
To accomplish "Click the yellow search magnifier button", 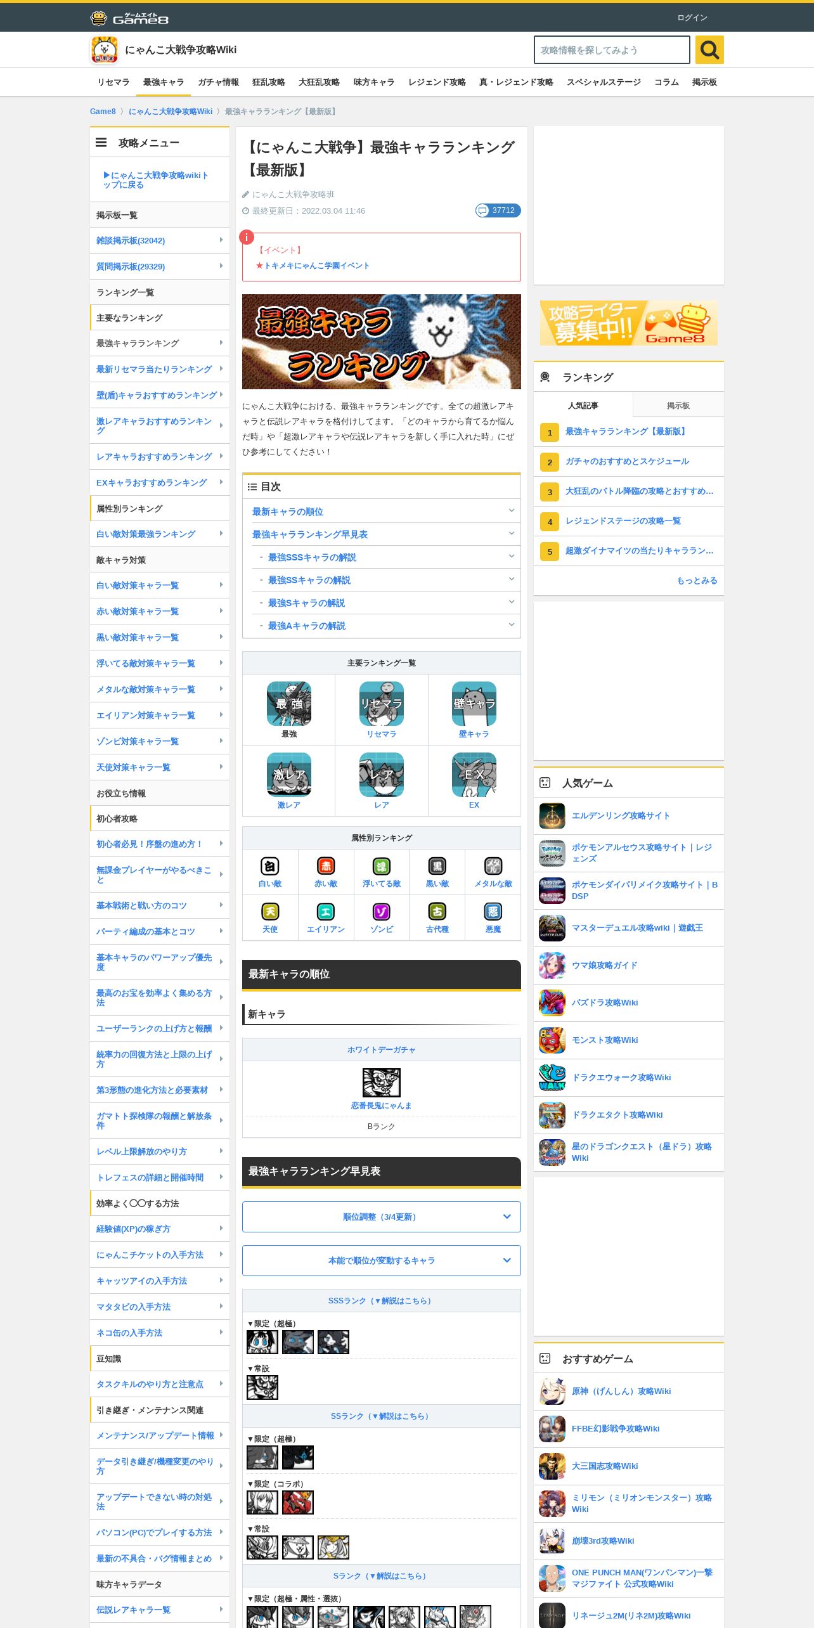I will pyautogui.click(x=709, y=49).
